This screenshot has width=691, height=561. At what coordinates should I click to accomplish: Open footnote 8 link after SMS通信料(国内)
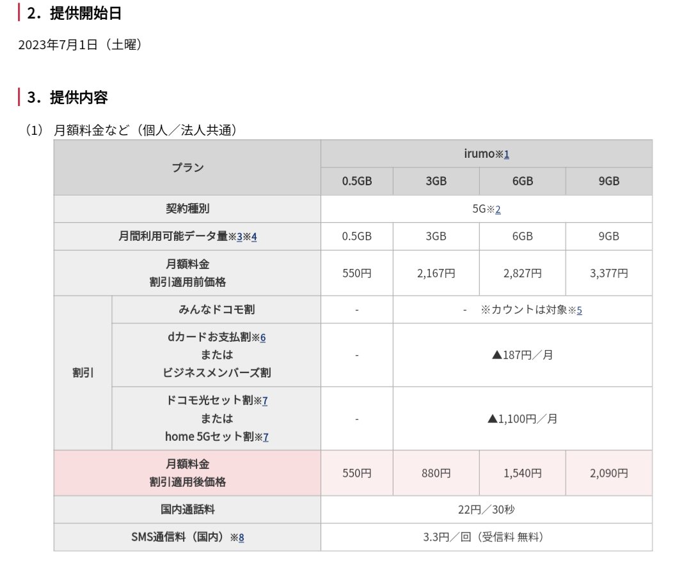click(241, 538)
